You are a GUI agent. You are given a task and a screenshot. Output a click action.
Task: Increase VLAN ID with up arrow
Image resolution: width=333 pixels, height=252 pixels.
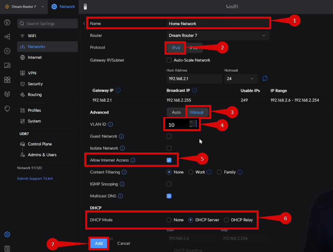click(x=191, y=122)
